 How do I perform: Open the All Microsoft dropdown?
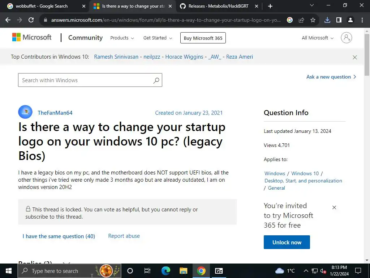318,38
